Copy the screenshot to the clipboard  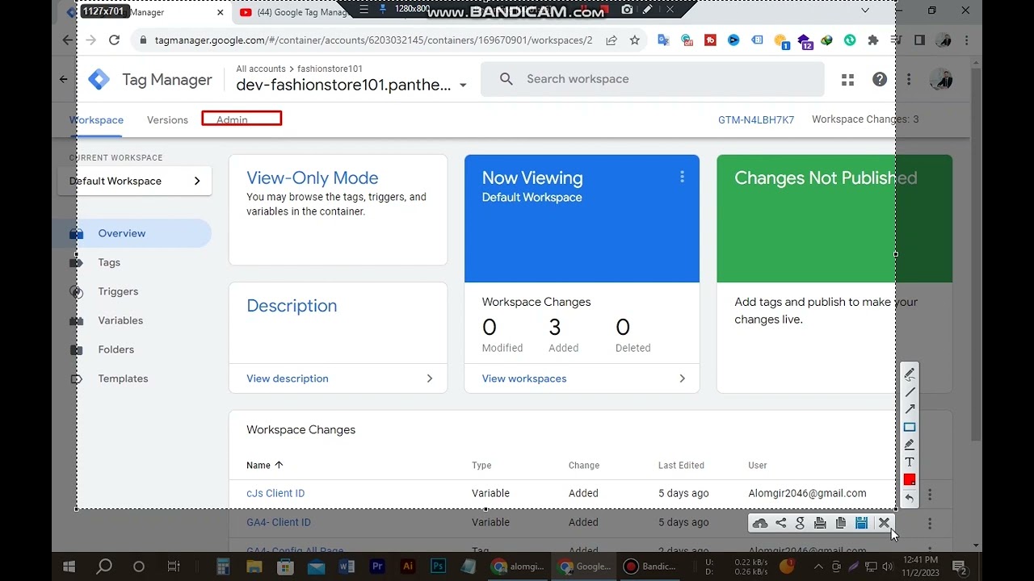tap(840, 523)
